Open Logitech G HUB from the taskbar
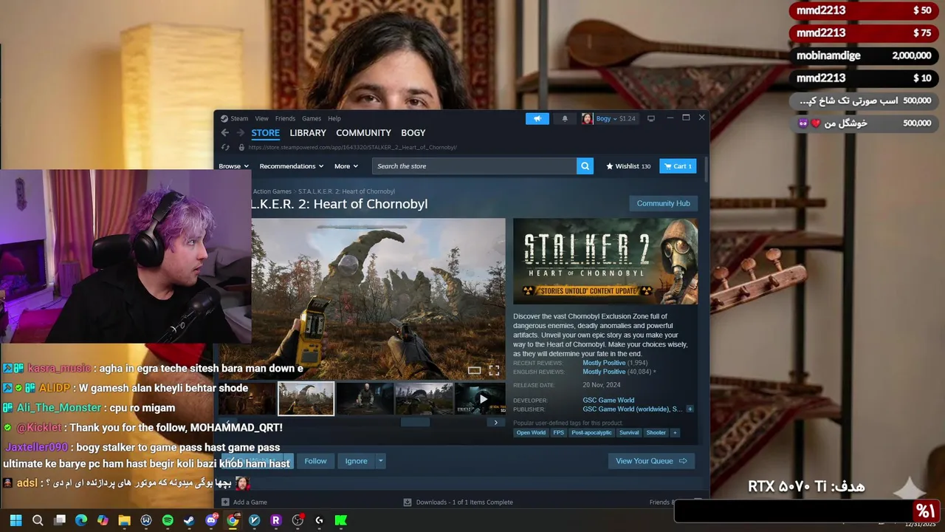Image resolution: width=945 pixels, height=532 pixels. [x=319, y=520]
